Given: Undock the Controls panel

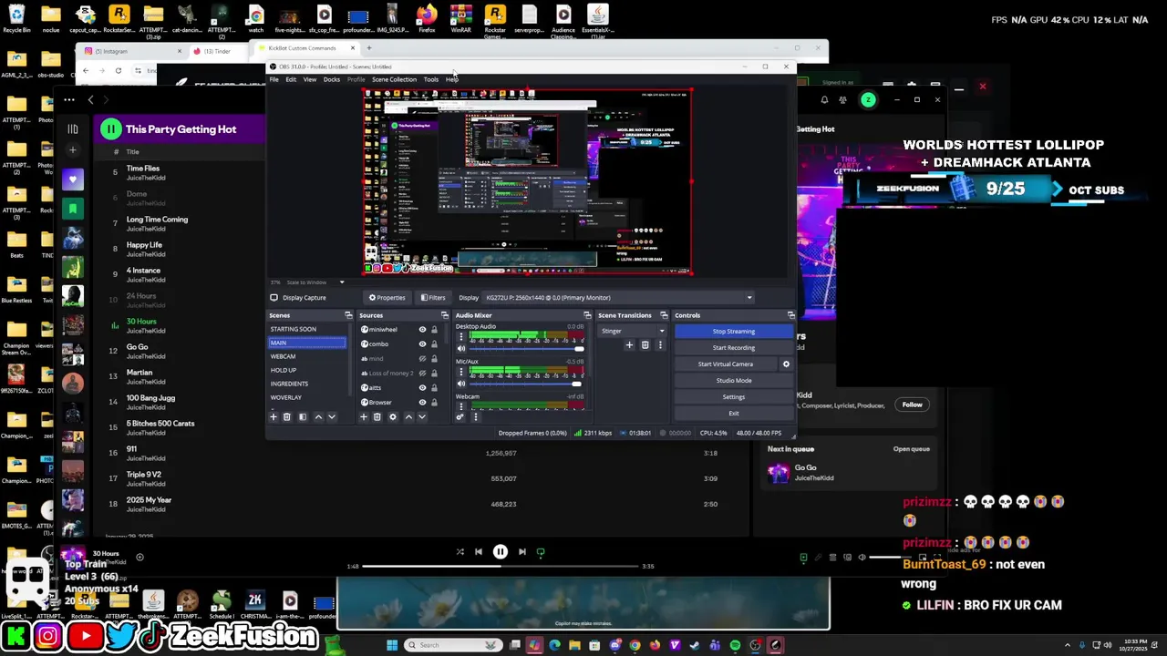Looking at the screenshot, I should pyautogui.click(x=790, y=315).
